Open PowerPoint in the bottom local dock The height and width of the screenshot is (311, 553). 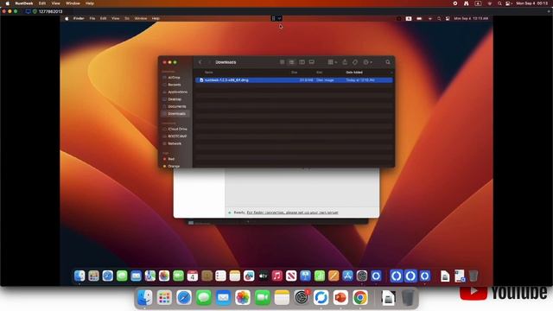point(340,298)
